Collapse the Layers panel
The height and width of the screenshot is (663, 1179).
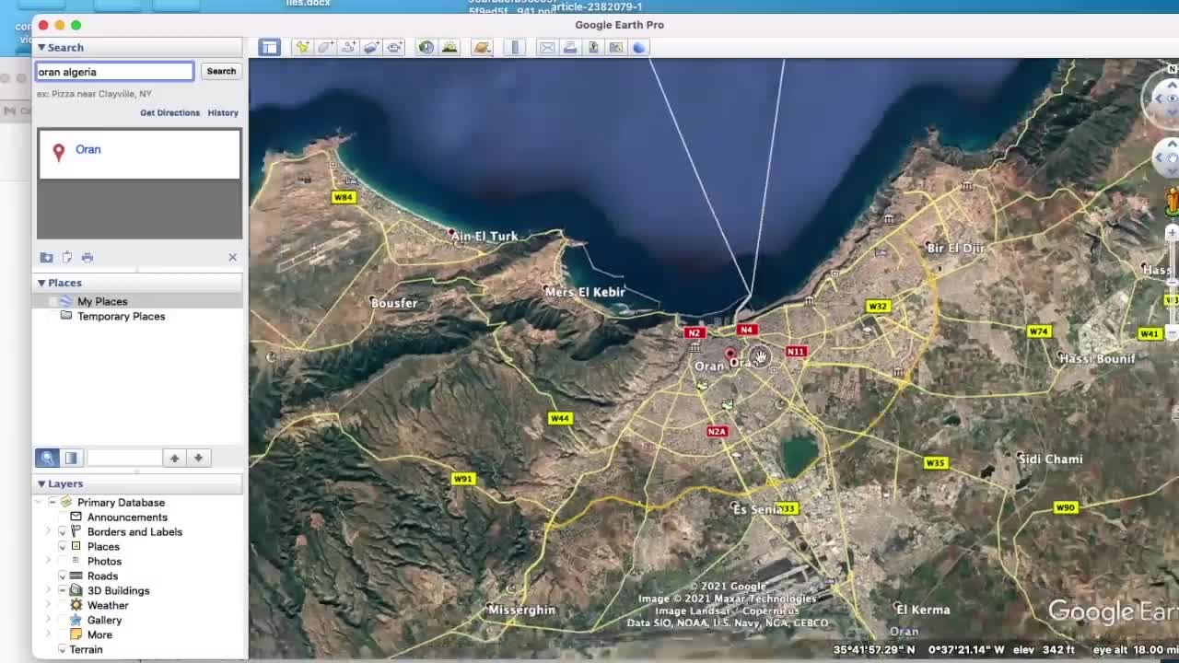click(41, 483)
